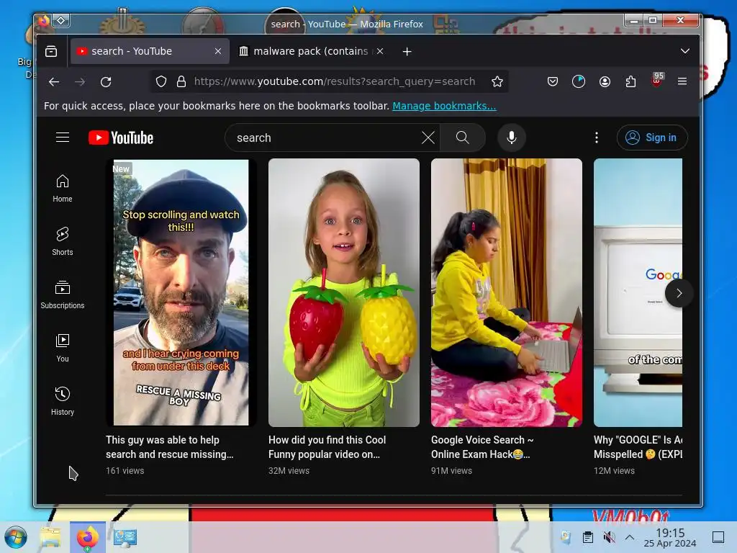This screenshot has width=737, height=553.
Task: Click the 32M views text
Action: pos(289,471)
